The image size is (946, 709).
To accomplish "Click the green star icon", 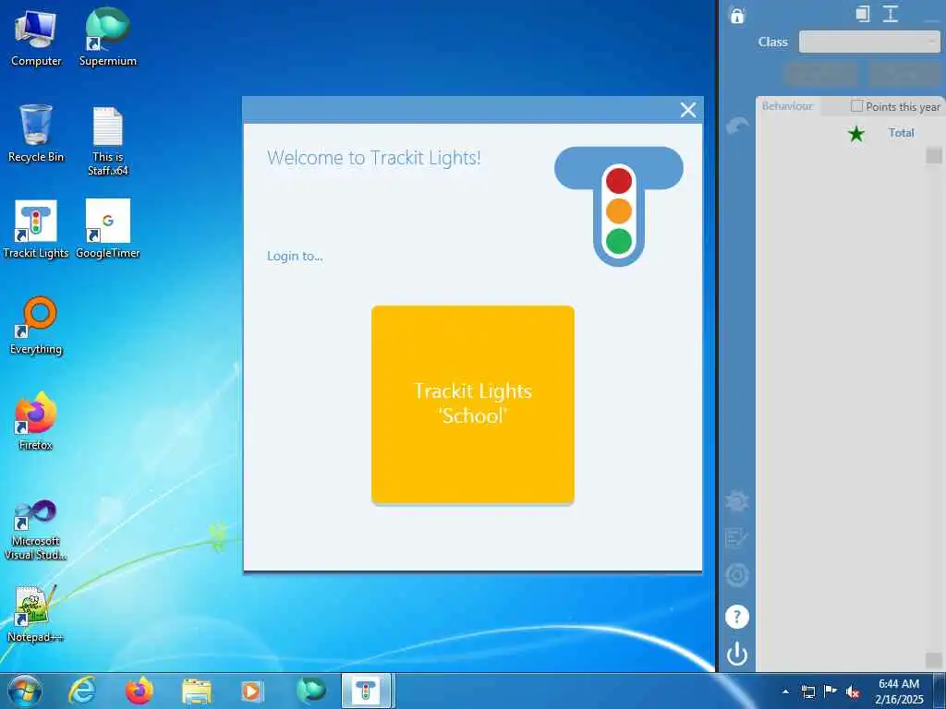I will coord(856,133).
